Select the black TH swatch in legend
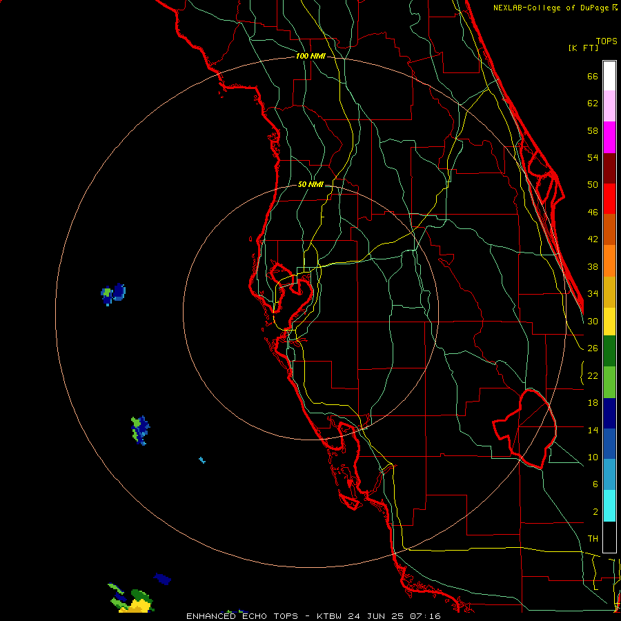Screen dimensions: 621x621 [x=609, y=537]
